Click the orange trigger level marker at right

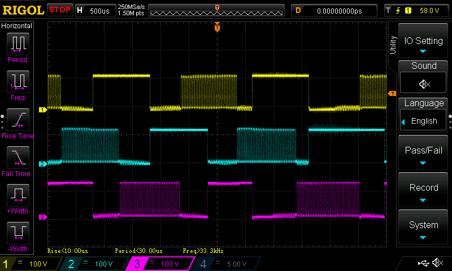click(392, 93)
